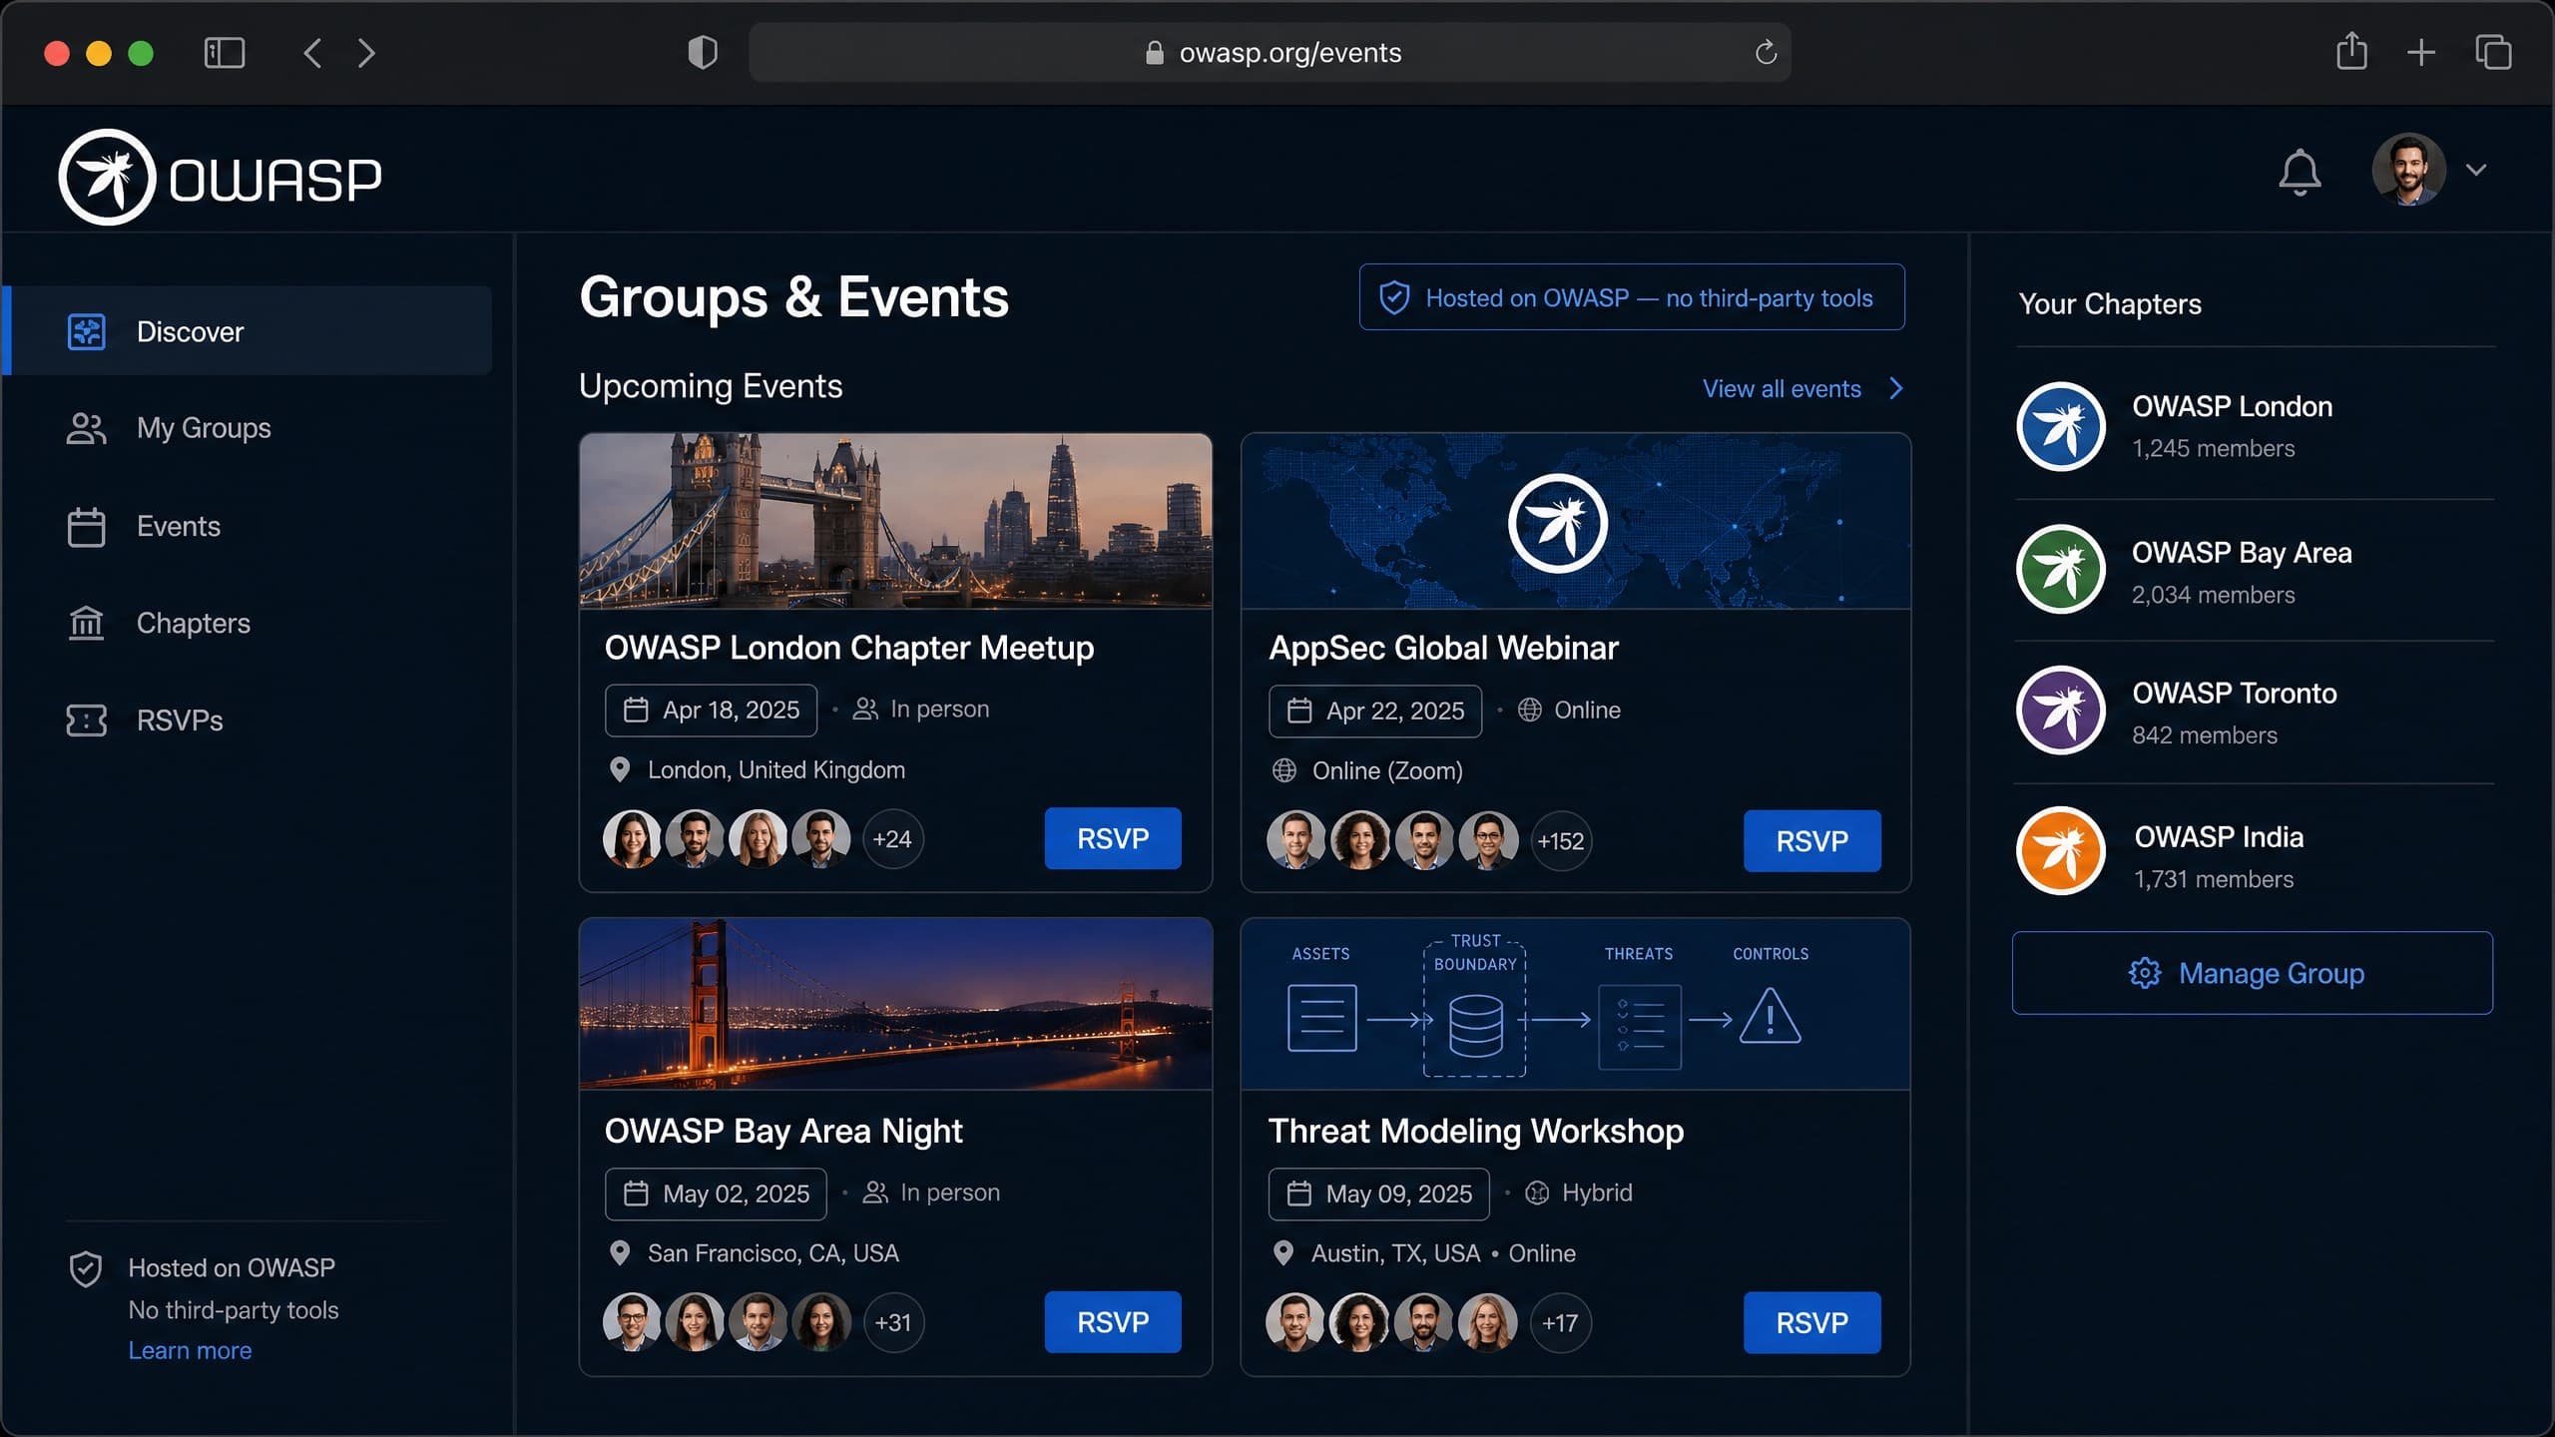
Task: Open OWASP Bay Area Night title
Action: point(783,1131)
